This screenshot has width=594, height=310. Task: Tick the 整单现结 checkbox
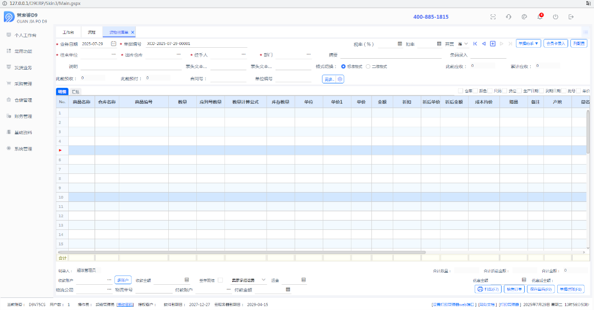point(220,280)
